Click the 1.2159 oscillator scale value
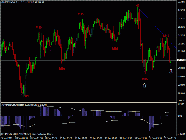 pos(181,104)
